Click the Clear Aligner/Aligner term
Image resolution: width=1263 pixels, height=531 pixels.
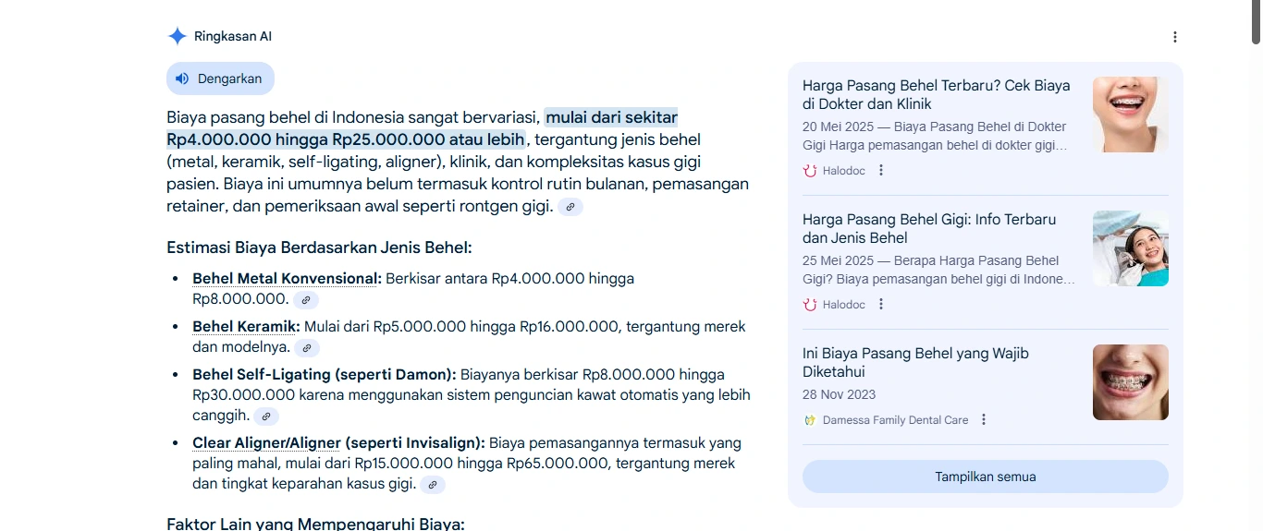(x=266, y=442)
